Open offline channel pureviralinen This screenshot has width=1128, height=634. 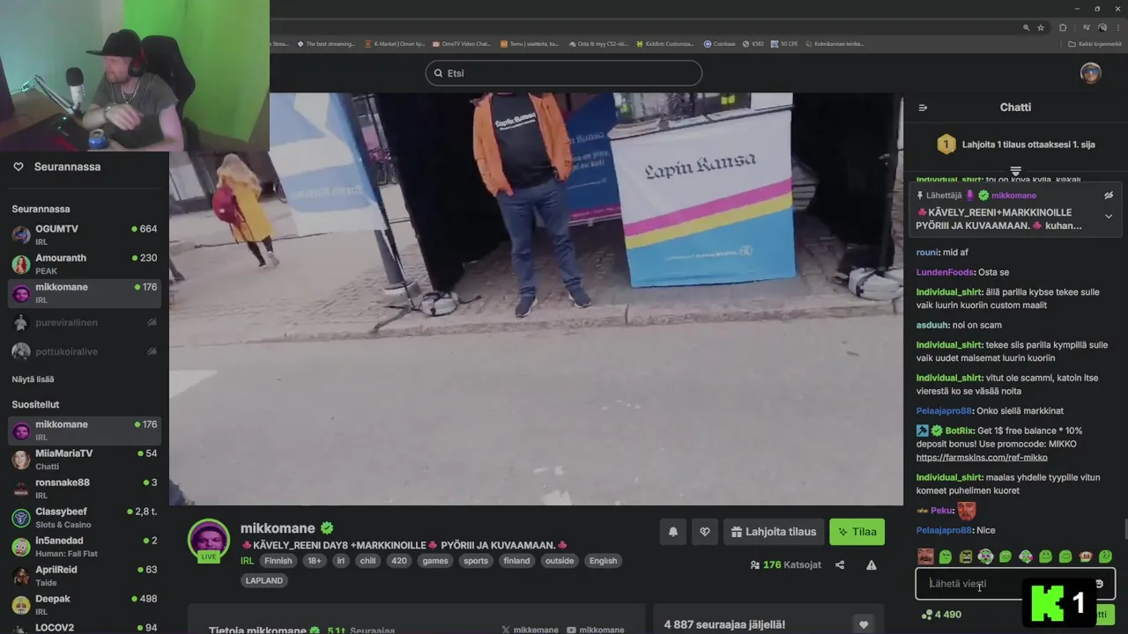85,322
